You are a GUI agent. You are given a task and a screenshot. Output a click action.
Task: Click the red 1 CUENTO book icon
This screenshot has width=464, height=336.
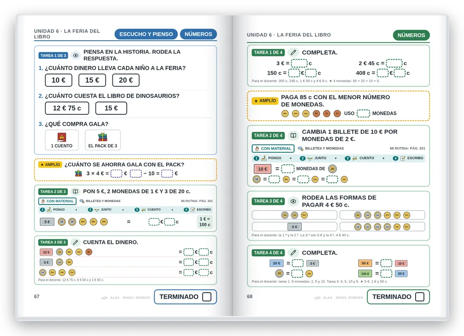[x=62, y=137]
